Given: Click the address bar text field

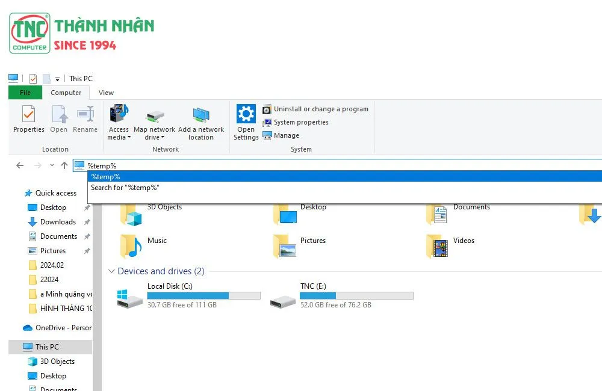Looking at the screenshot, I should pos(337,165).
